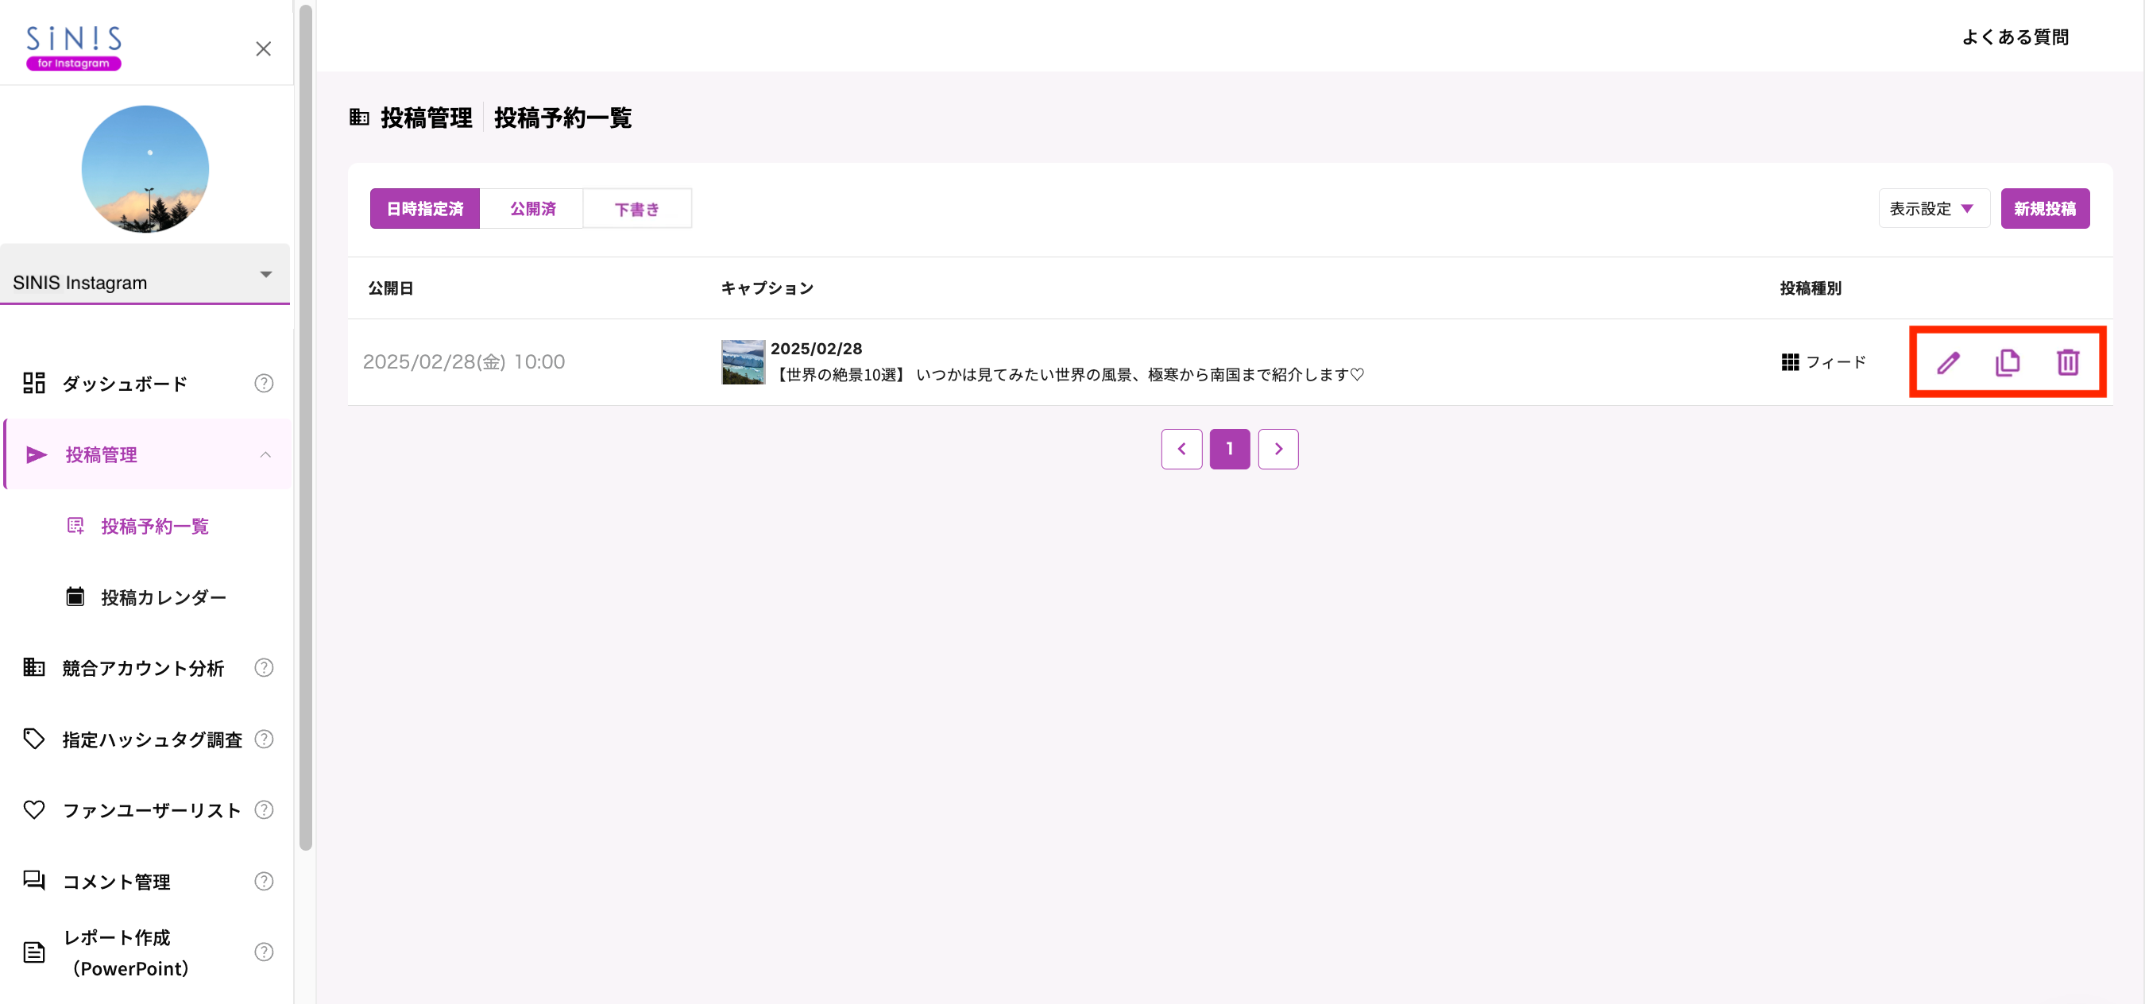Screen dimensions: 2145x1004
Task: Select 投稿カレンダー in the sidebar
Action: [162, 597]
